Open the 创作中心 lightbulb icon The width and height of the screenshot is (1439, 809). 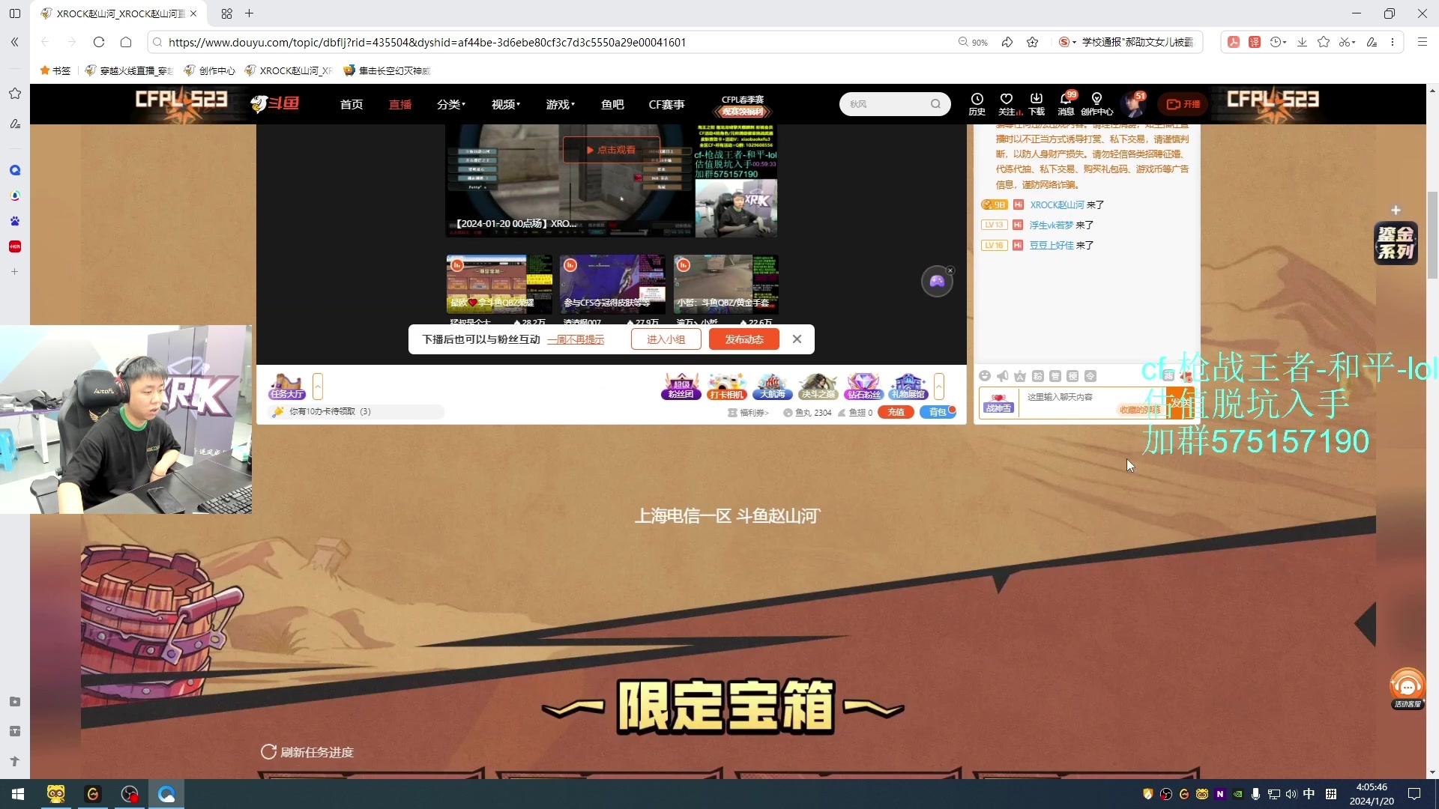[x=1096, y=103]
